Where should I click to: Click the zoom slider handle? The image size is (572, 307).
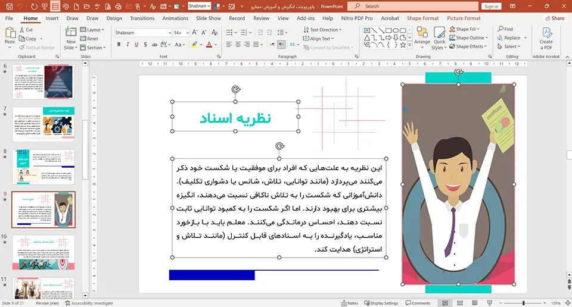point(524,303)
